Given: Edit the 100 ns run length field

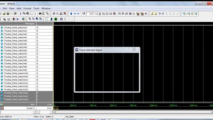Looking at the screenshot, I should (92, 14).
